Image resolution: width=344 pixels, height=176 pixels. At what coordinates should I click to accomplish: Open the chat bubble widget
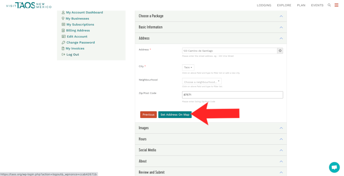pyautogui.click(x=334, y=167)
